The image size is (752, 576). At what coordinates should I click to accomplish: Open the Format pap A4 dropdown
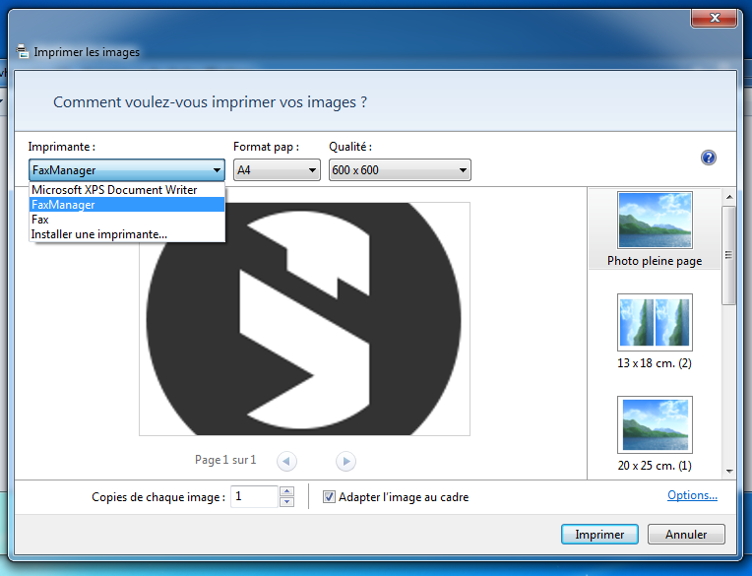(x=277, y=170)
